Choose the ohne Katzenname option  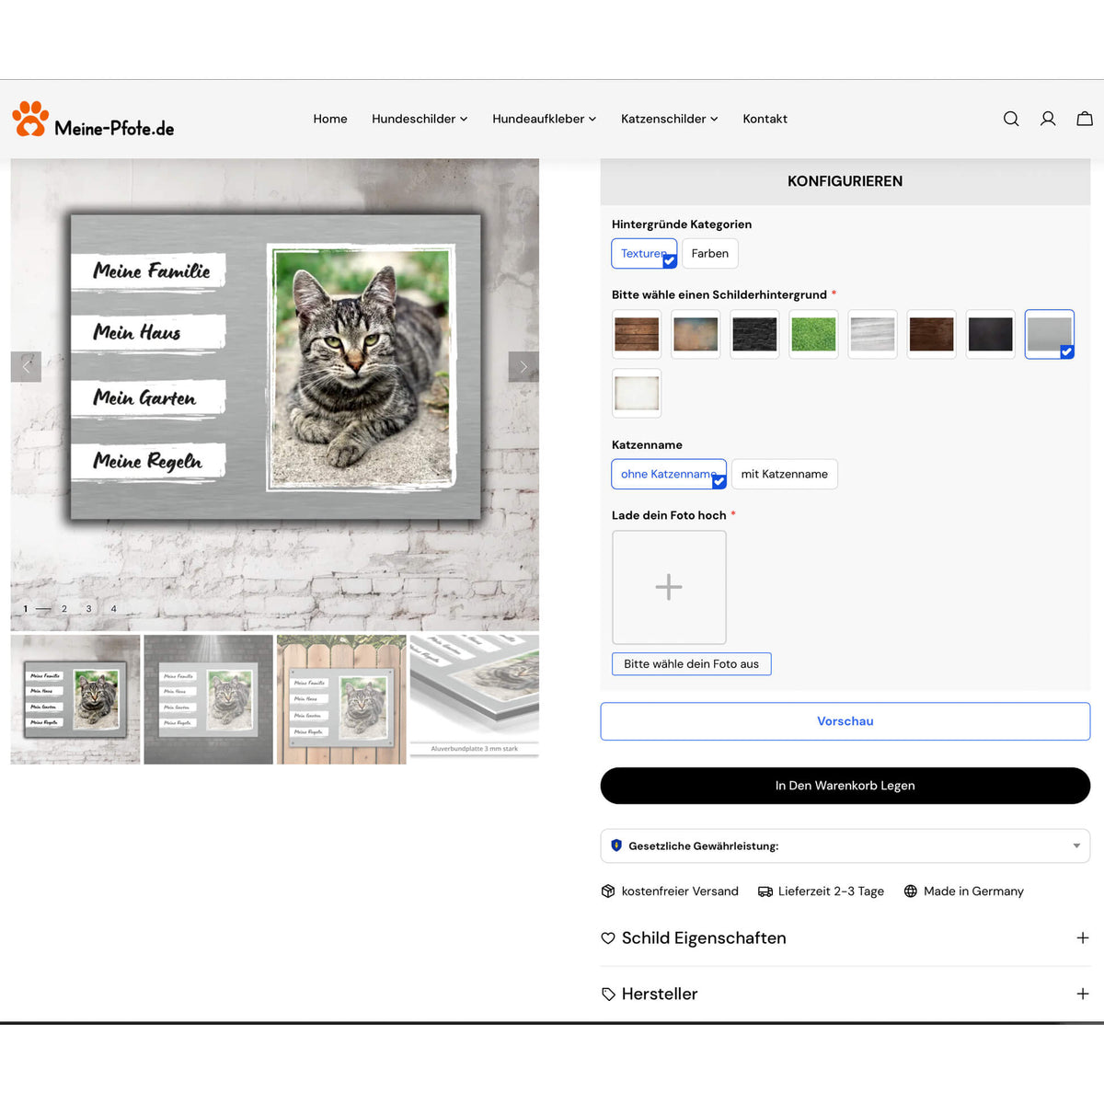[x=669, y=474]
